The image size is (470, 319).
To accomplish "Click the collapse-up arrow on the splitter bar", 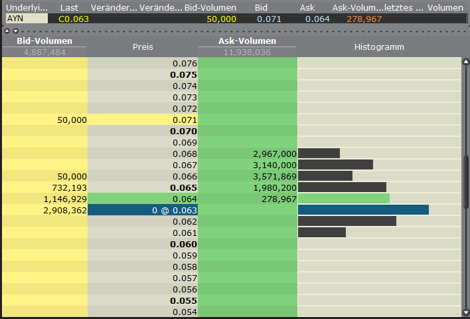I will click(x=7, y=31).
